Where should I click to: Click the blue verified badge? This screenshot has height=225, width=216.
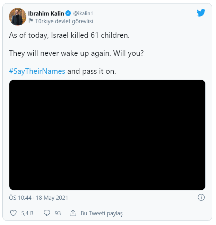pyautogui.click(x=68, y=13)
